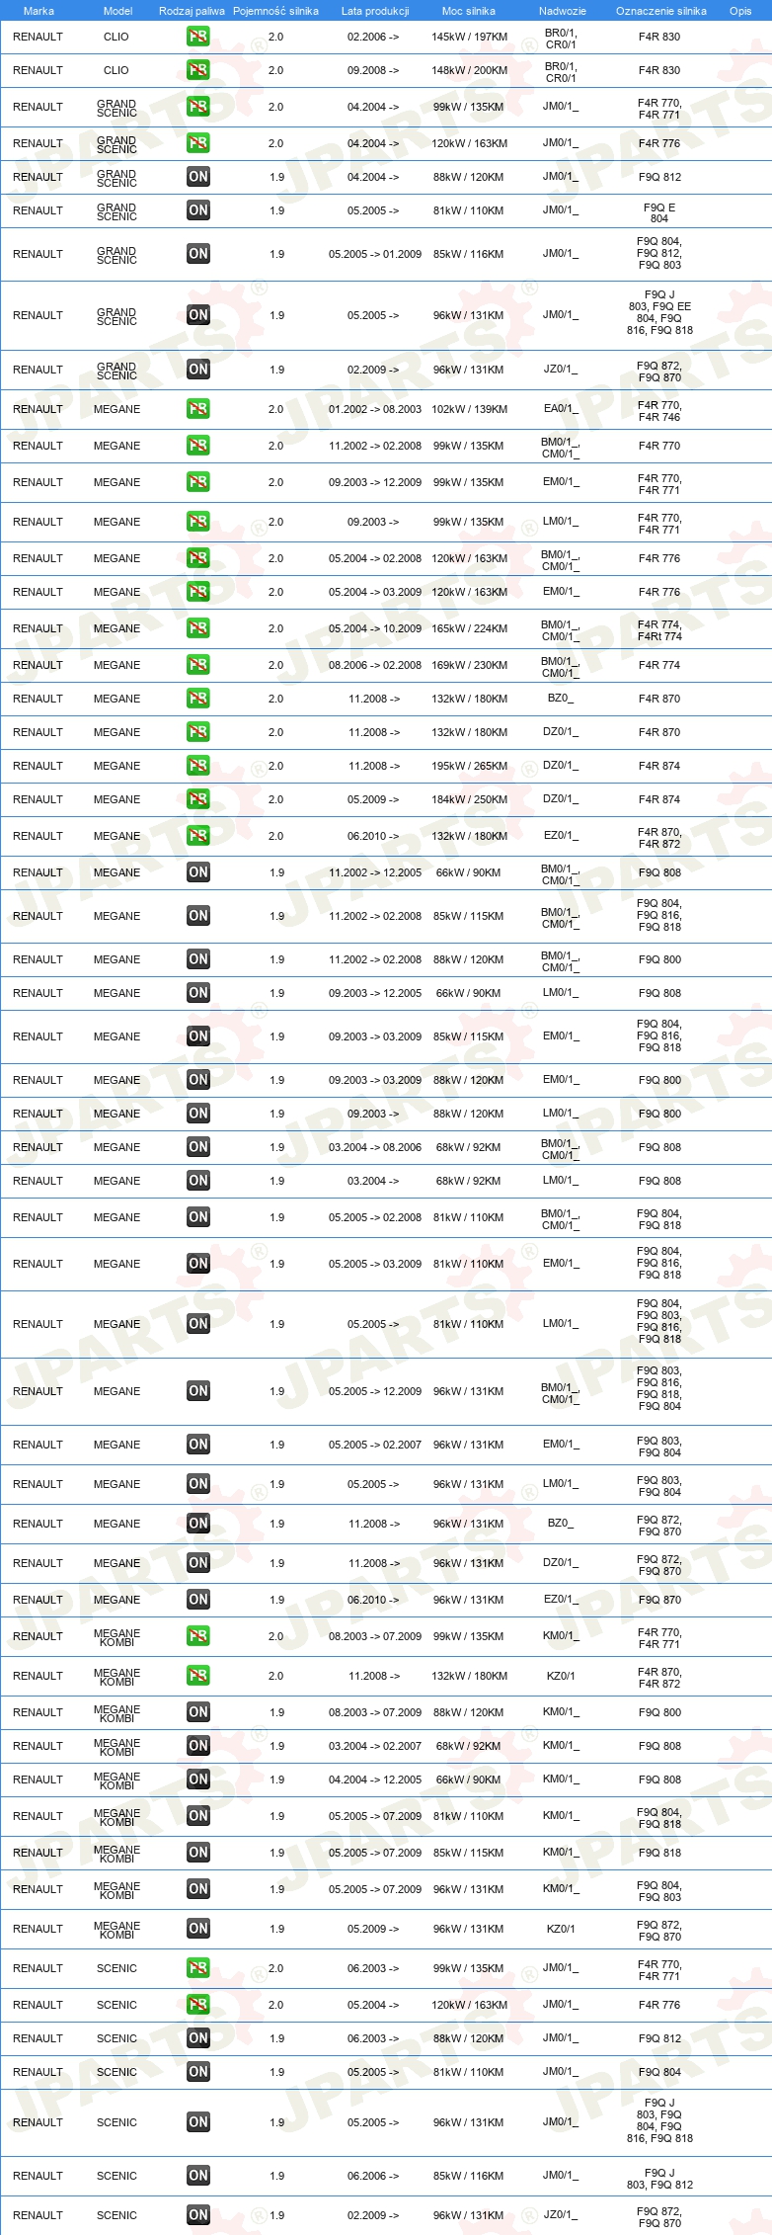The height and width of the screenshot is (2235, 772).
Task: Select '184kW / 250KM' power cell
Action: tap(469, 799)
